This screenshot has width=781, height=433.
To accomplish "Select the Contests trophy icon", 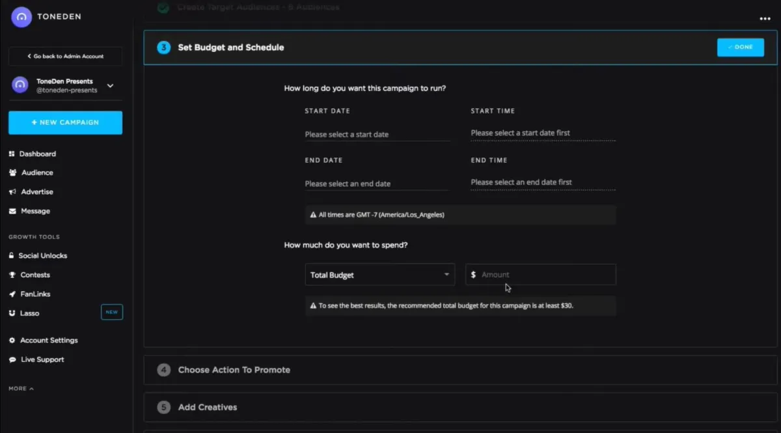I will coord(13,275).
